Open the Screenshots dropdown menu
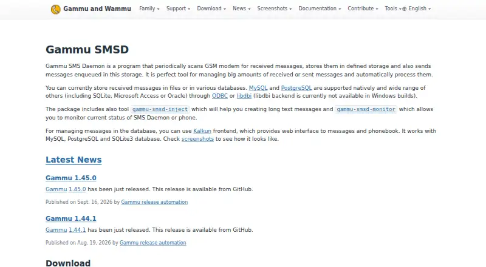 pos(275,8)
